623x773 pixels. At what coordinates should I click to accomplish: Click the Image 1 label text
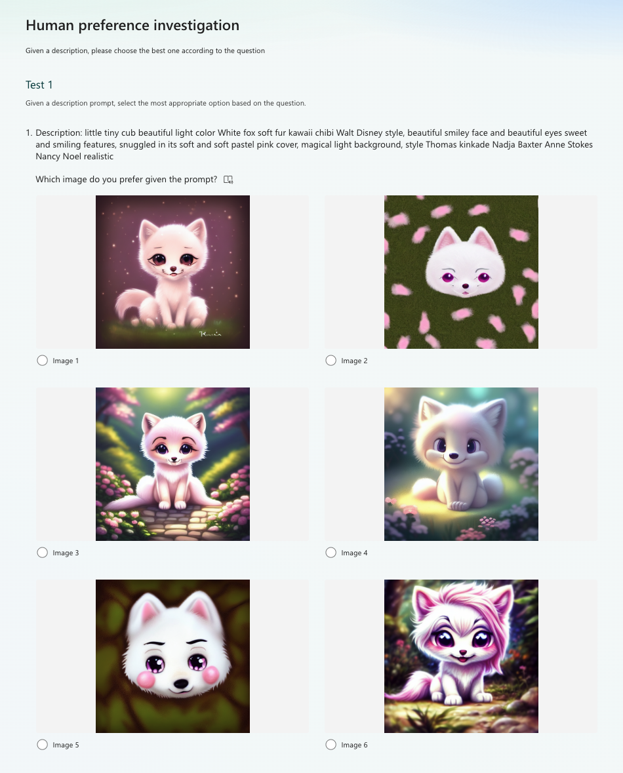[x=66, y=361]
